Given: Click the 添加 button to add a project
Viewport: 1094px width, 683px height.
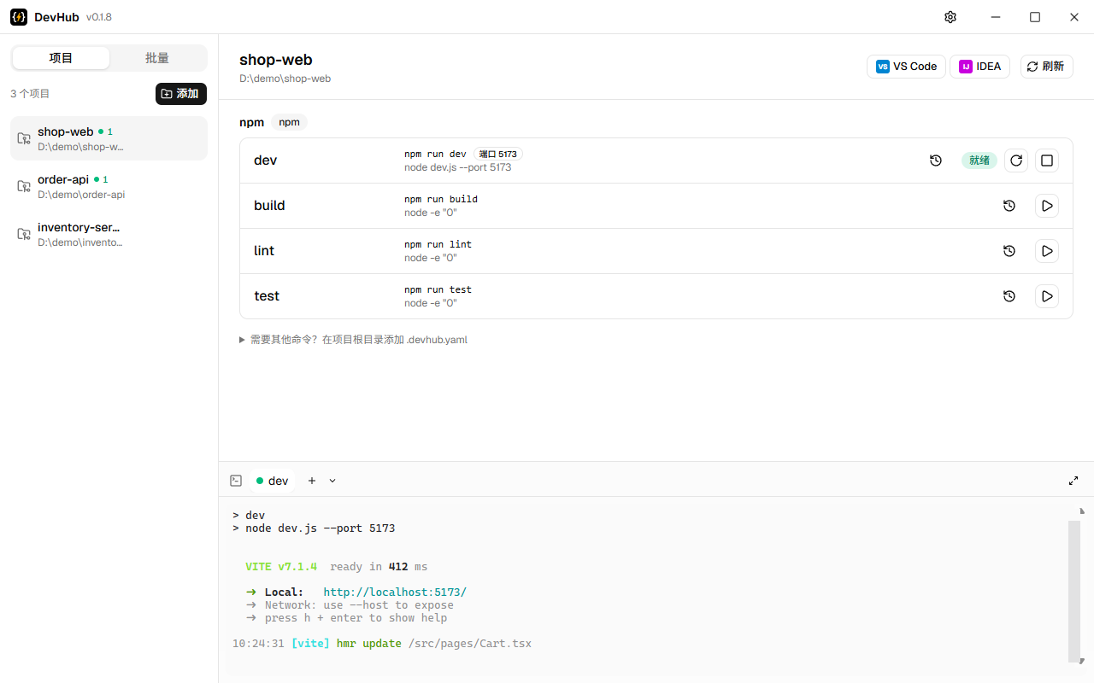Looking at the screenshot, I should click(x=181, y=94).
